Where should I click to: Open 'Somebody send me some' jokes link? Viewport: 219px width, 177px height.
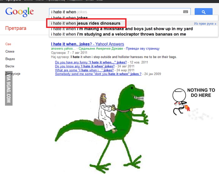98,74
